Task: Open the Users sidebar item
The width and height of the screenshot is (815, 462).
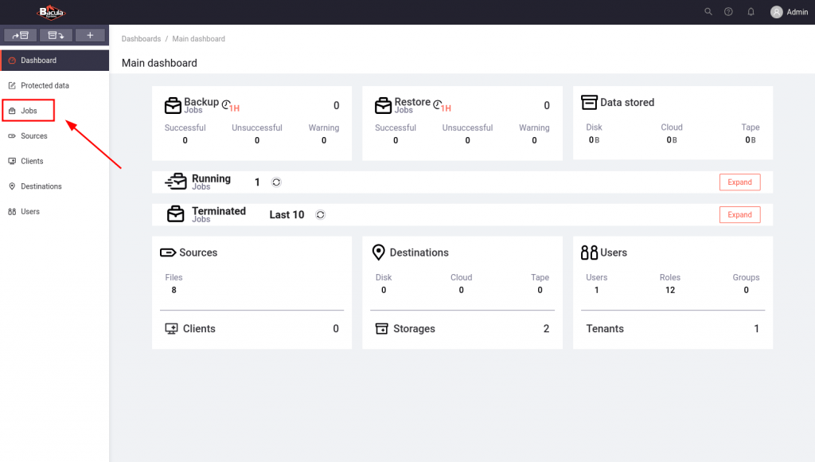Action: (29, 212)
